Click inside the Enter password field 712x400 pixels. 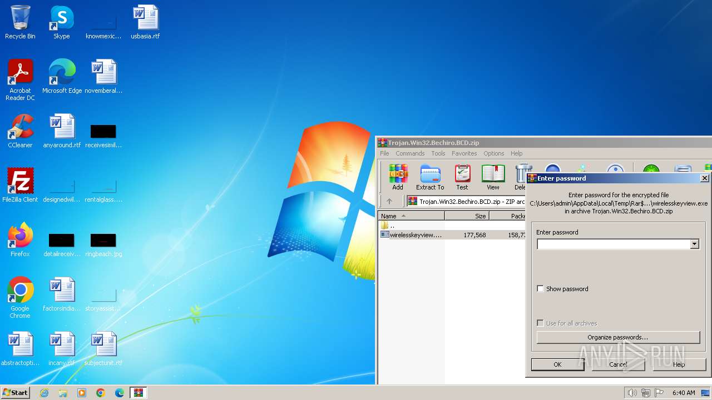[x=614, y=244]
